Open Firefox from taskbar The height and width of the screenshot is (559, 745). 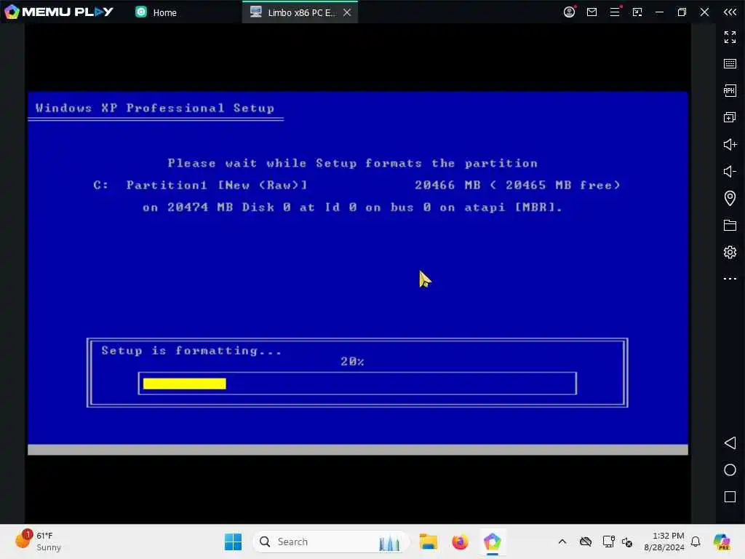pos(460,542)
